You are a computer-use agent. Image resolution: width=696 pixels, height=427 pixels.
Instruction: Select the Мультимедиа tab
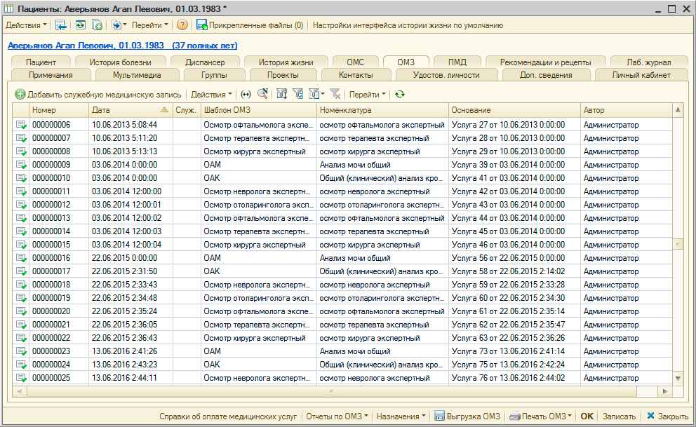tap(137, 75)
